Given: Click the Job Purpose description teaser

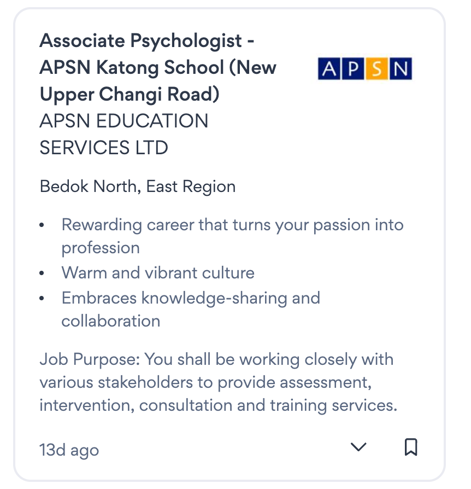Looking at the screenshot, I should [x=216, y=382].
